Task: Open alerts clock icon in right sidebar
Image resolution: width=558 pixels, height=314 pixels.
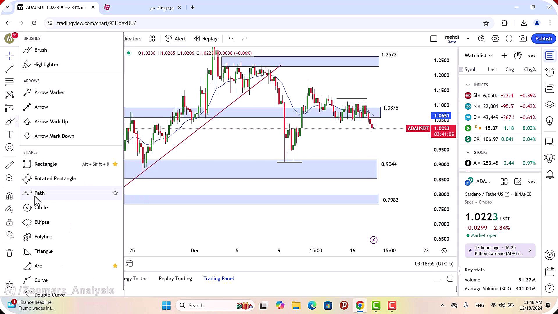Action: [550, 72]
